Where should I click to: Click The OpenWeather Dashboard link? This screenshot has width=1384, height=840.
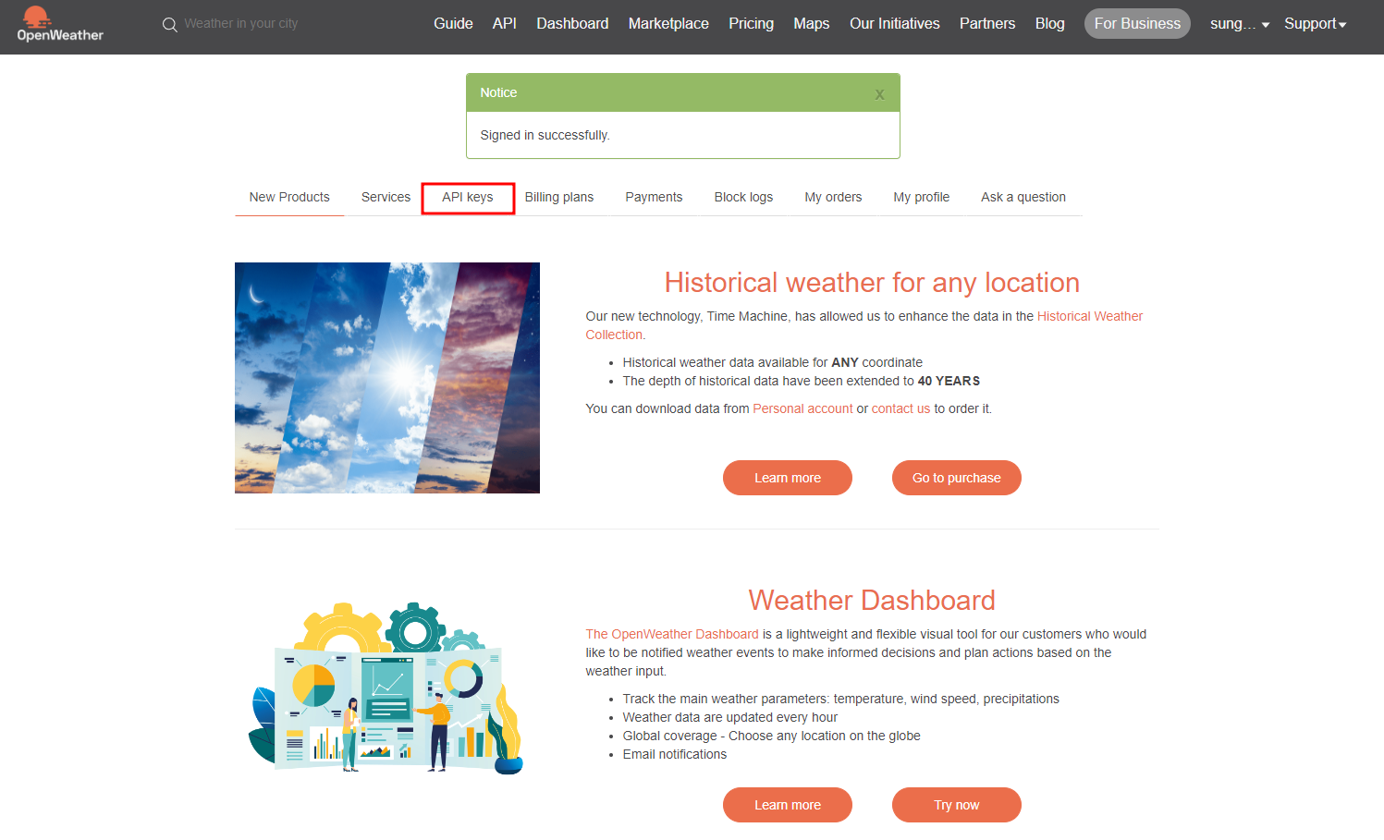(x=672, y=634)
